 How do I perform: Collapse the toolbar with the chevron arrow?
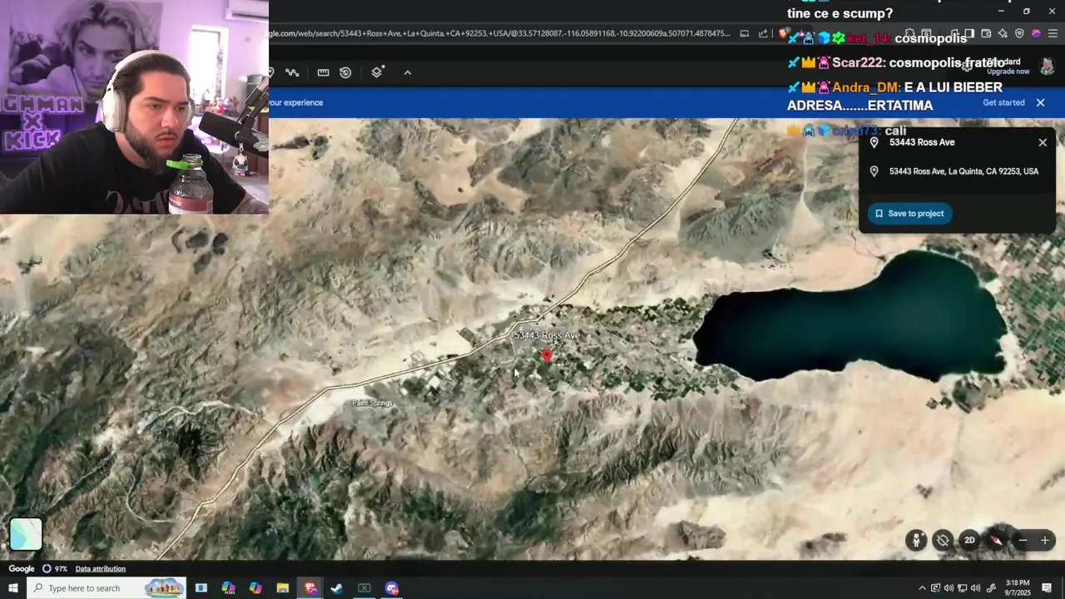408,72
